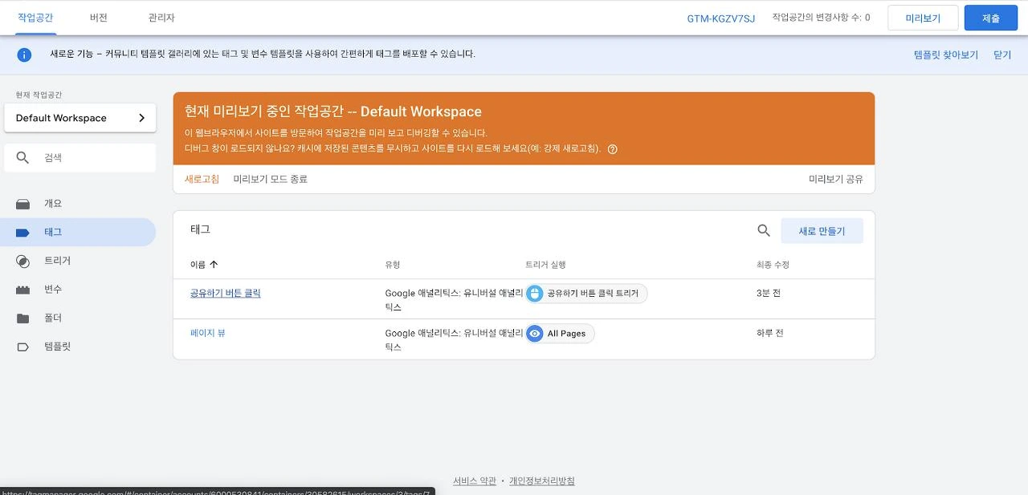Image resolution: width=1028 pixels, height=495 pixels.
Task: Click the help question mark in the orange banner
Action: point(613,149)
